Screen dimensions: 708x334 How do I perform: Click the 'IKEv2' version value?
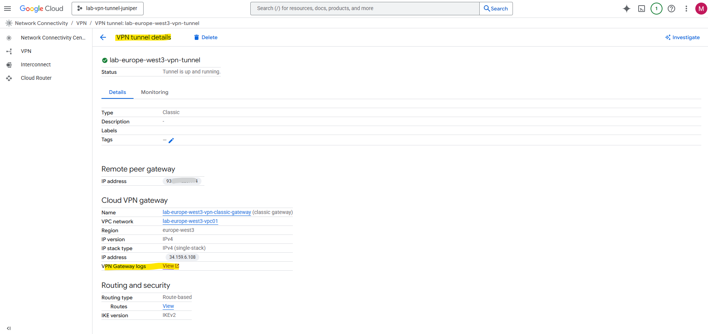(x=169, y=315)
